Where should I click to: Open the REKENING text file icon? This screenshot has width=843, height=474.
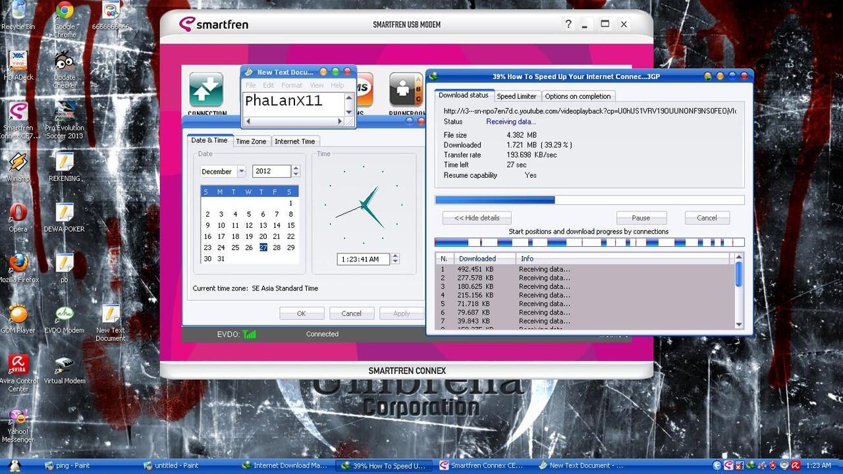tap(65, 167)
